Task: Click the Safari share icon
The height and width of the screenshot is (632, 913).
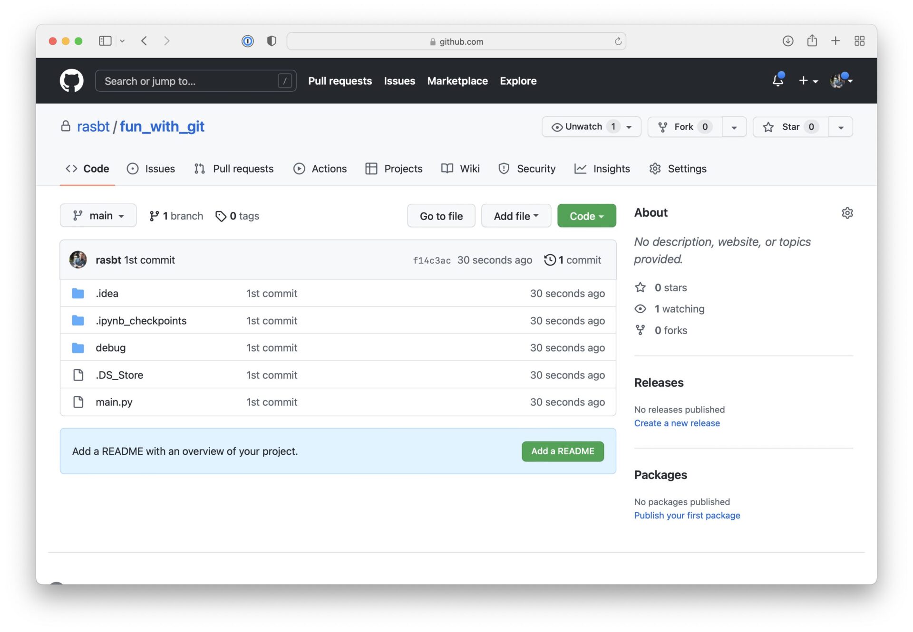Action: tap(812, 41)
